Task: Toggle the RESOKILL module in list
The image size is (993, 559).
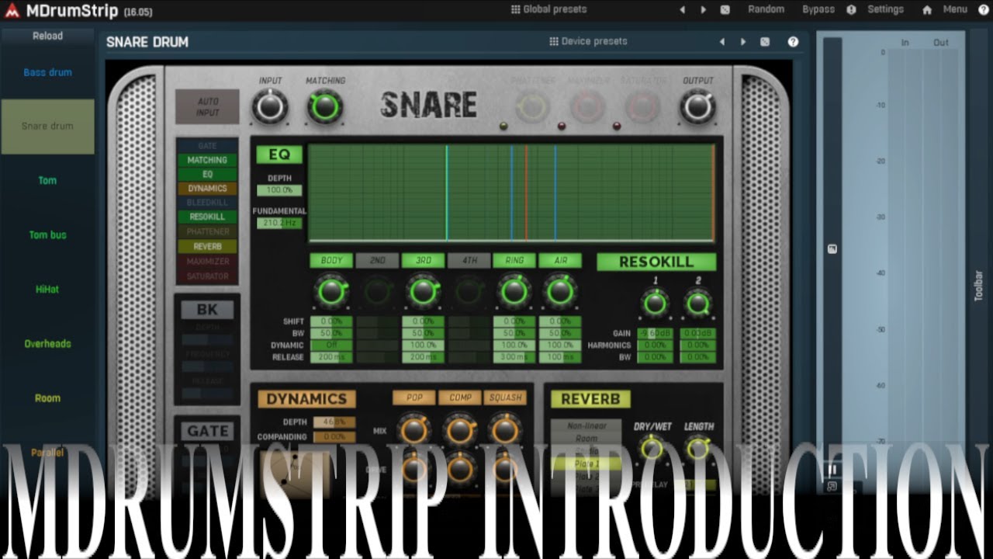Action: [x=207, y=217]
